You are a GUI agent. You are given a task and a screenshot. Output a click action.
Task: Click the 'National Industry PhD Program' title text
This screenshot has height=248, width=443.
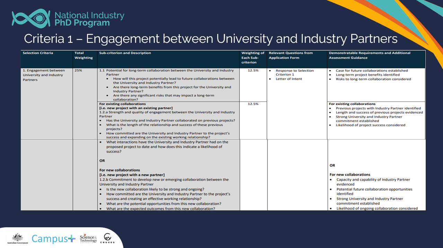click(x=89, y=19)
